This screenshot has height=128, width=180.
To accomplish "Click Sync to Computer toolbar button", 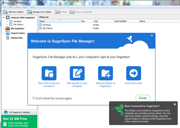I will tap(81, 12).
